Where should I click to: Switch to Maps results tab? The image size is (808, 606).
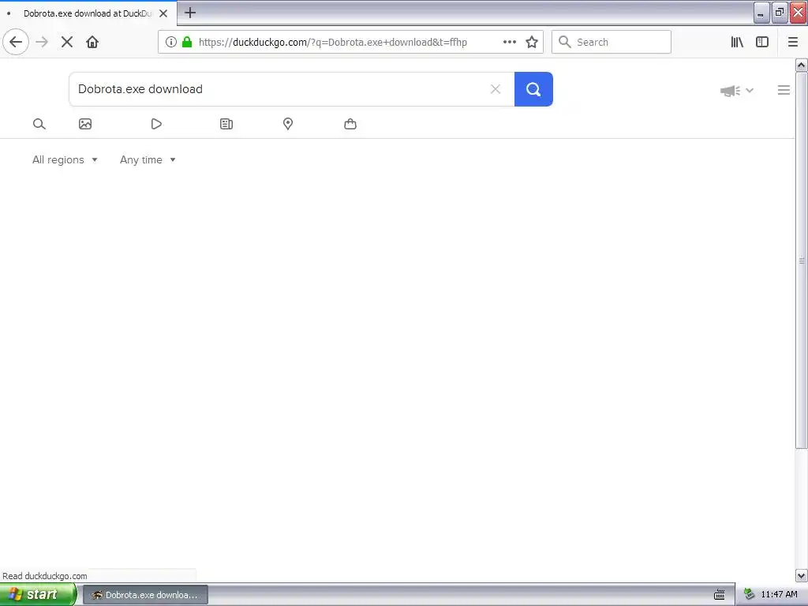click(288, 124)
